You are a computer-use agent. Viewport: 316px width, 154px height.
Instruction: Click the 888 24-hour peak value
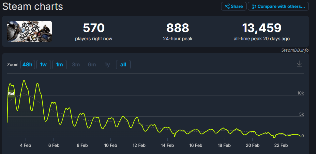(x=178, y=28)
